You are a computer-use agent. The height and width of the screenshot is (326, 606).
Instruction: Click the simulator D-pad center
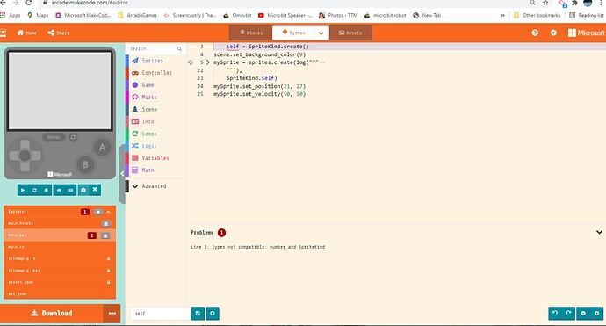click(x=25, y=156)
